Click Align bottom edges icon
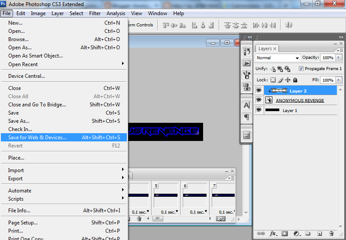The image size is (346, 240). [182, 26]
